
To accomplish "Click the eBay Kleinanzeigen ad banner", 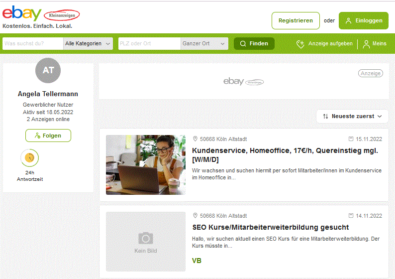I will click(x=244, y=81).
